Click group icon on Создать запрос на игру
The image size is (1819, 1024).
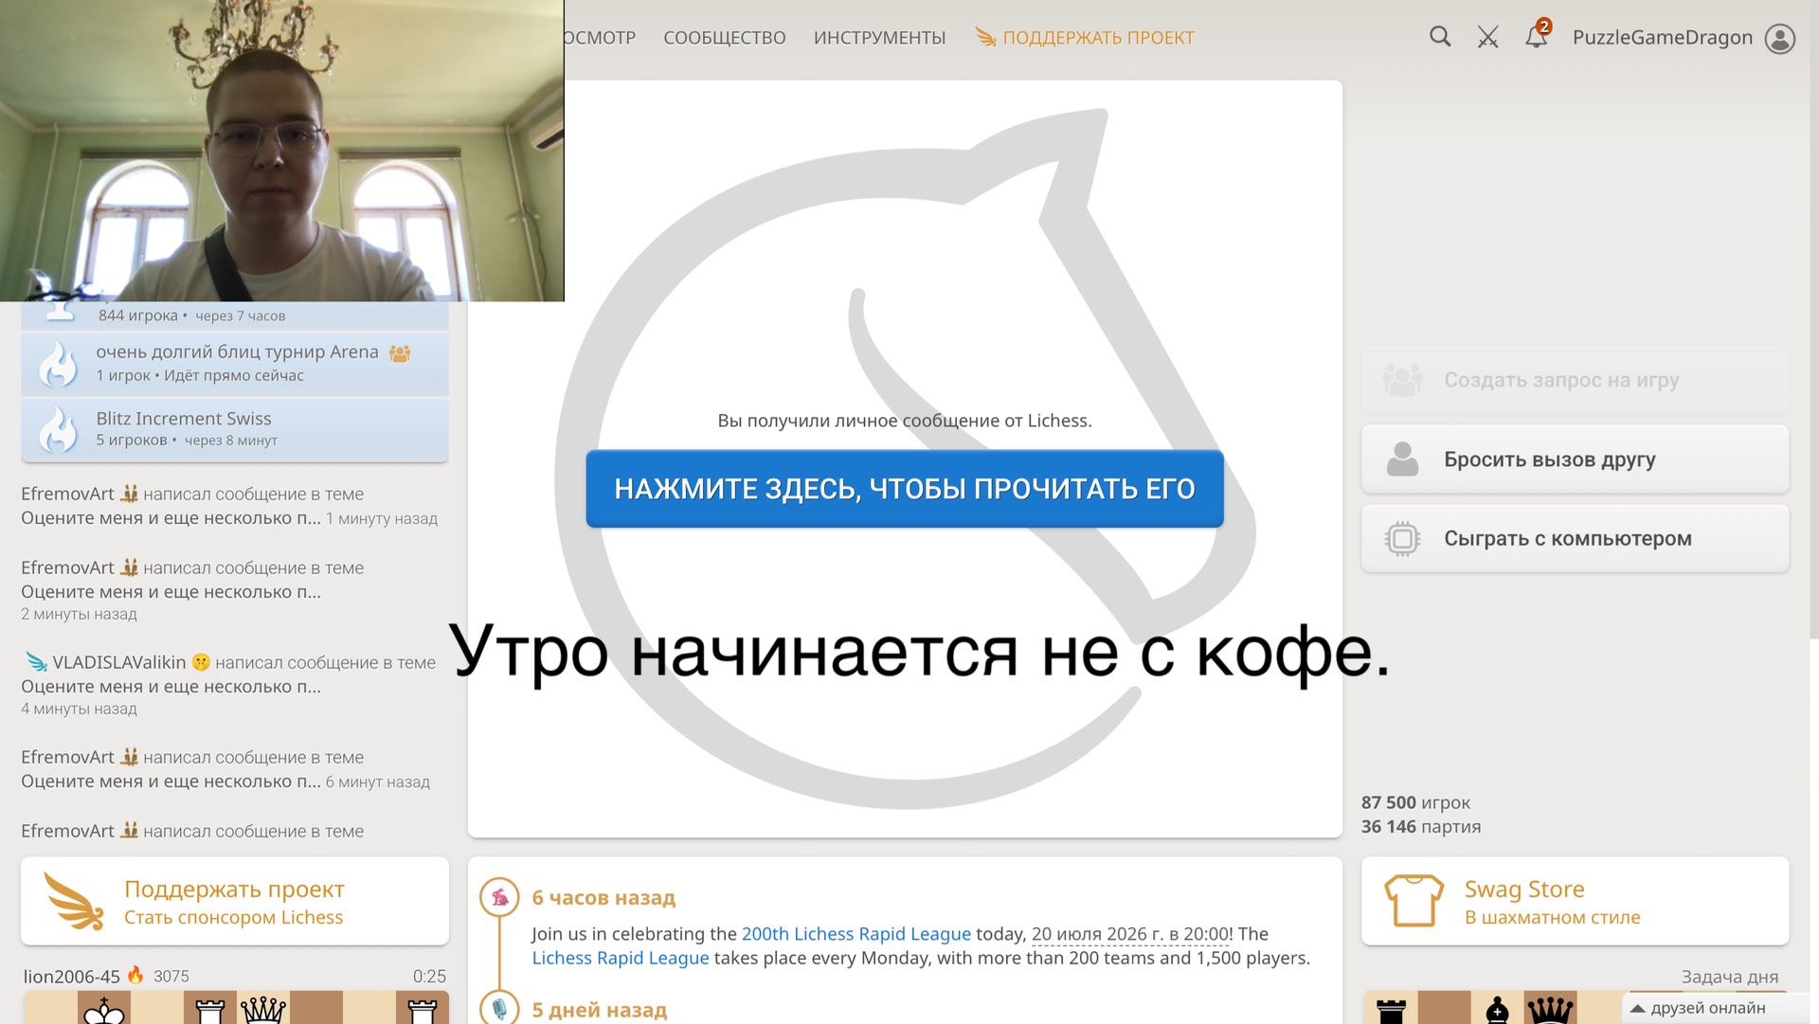coord(1402,380)
